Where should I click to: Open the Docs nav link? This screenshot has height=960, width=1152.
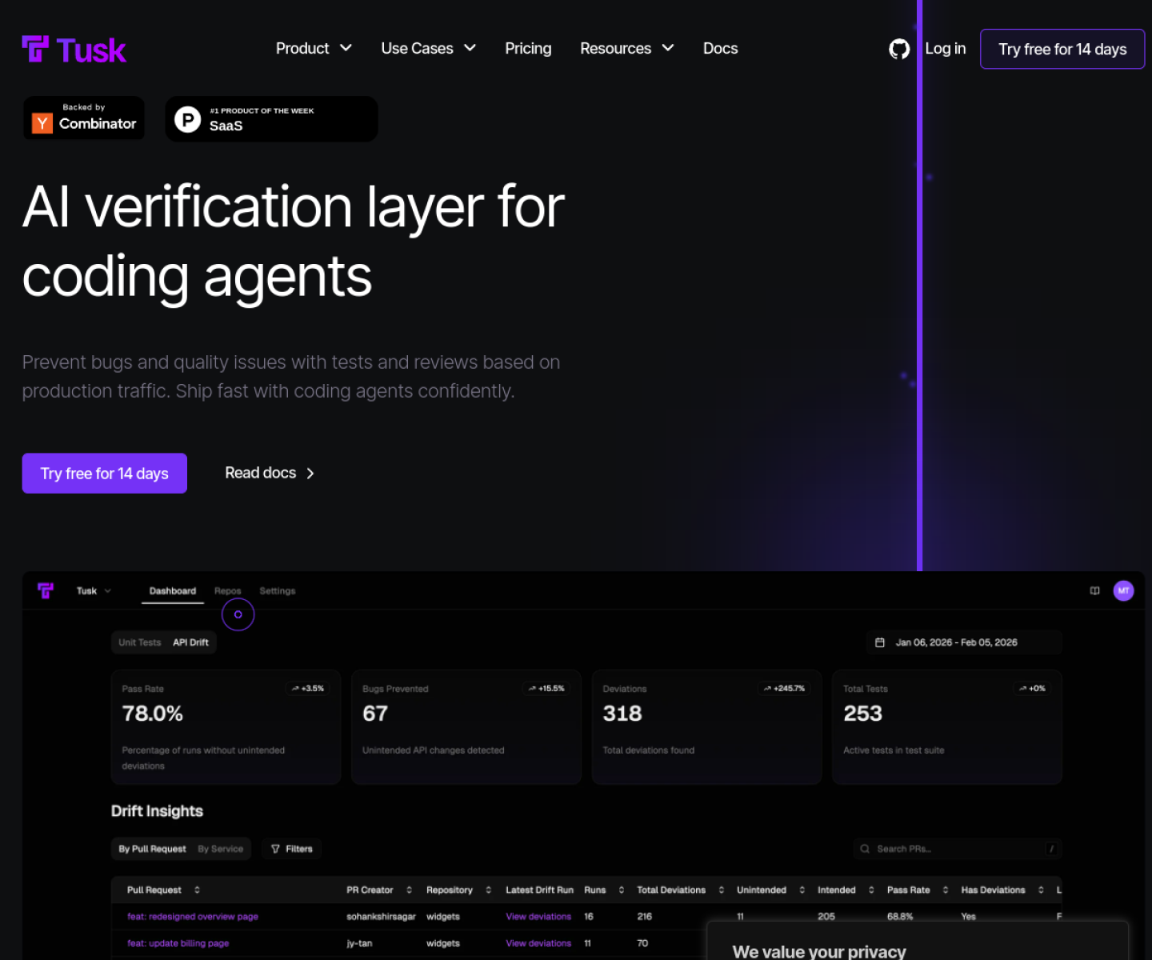(x=720, y=49)
